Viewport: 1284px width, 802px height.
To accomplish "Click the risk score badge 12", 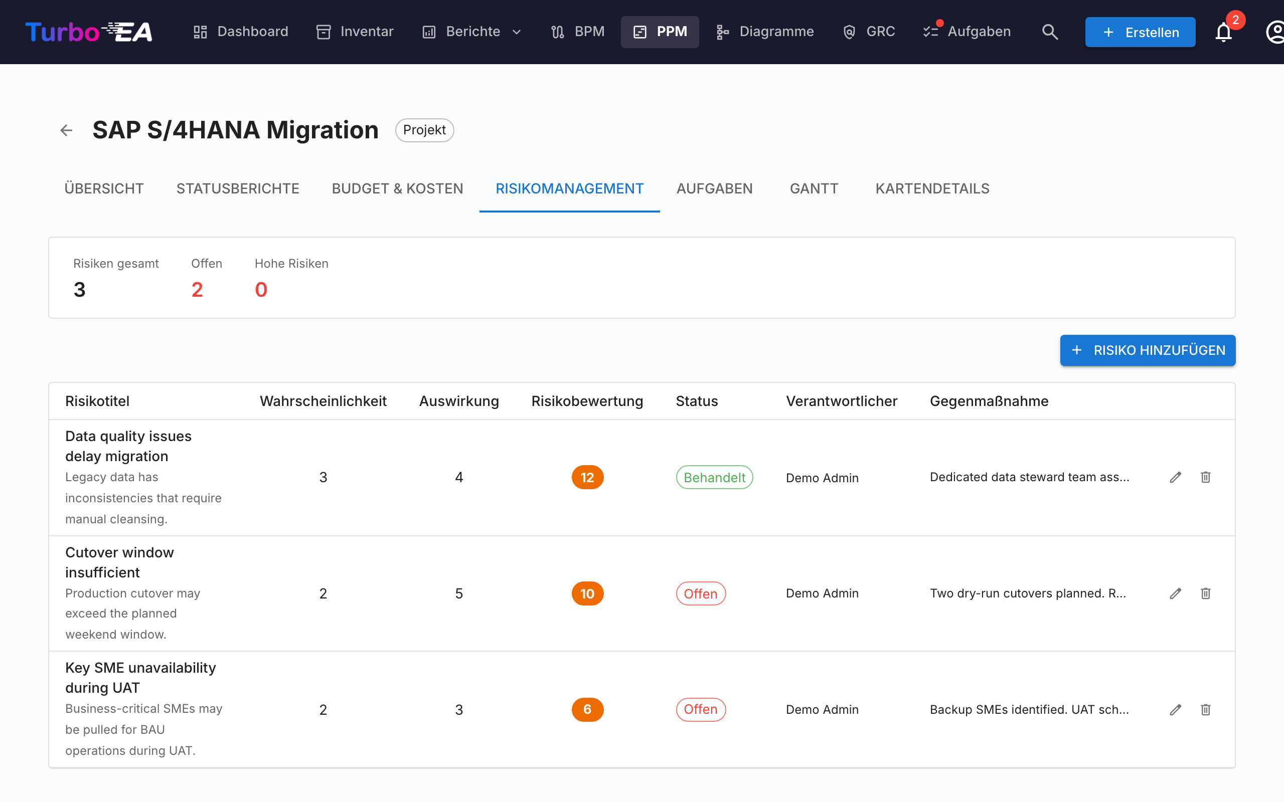I will tap(587, 477).
